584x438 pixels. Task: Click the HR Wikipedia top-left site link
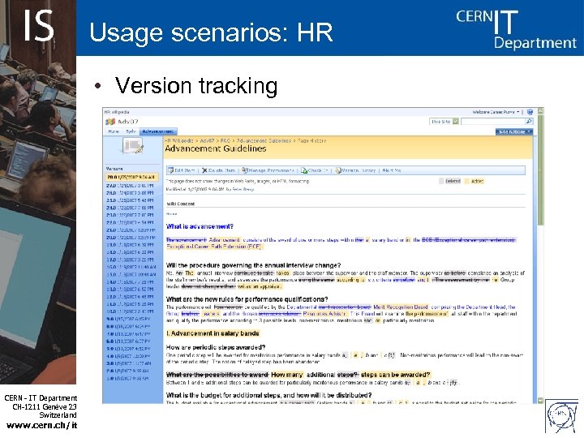click(117, 112)
